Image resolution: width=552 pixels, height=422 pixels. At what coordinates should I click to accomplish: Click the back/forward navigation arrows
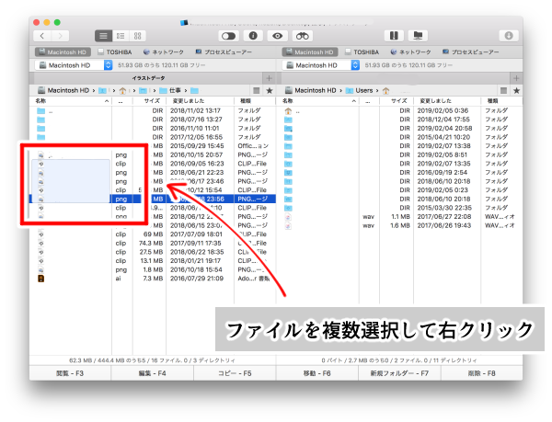(52, 35)
